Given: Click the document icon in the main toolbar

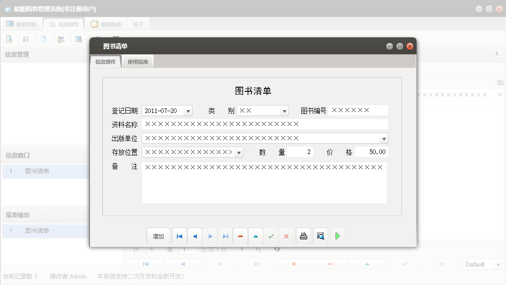Looking at the screenshot, I should (44, 39).
